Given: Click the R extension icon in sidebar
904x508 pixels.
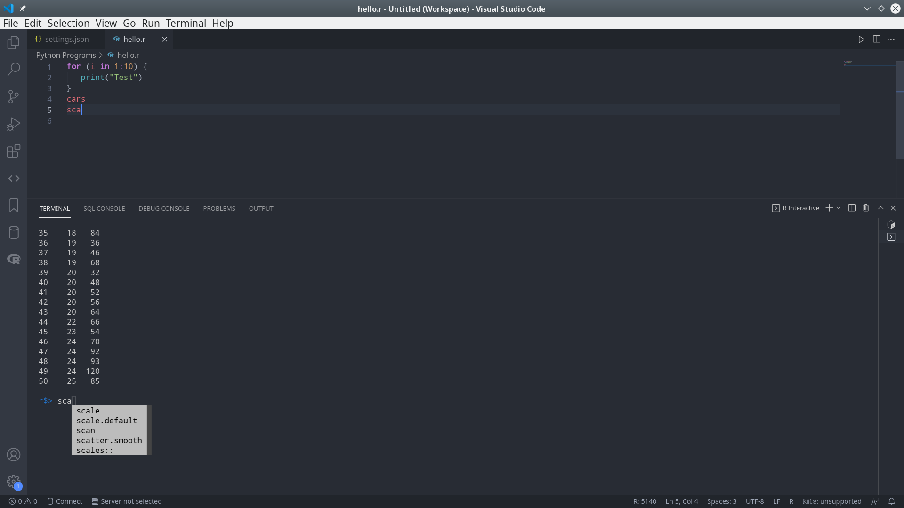Looking at the screenshot, I should point(14,259).
